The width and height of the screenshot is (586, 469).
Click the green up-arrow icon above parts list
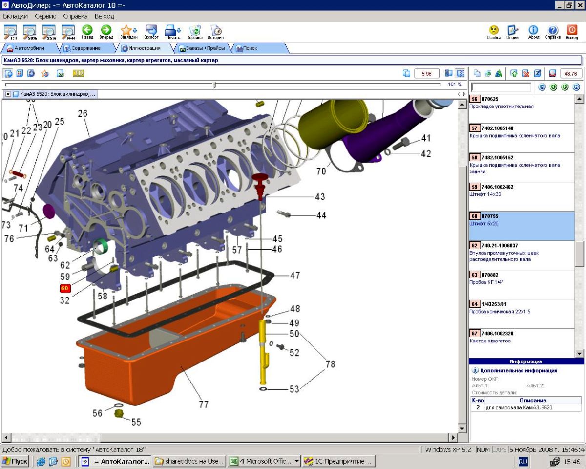tap(514, 73)
